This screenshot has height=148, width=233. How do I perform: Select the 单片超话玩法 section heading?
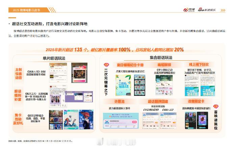[54, 58]
